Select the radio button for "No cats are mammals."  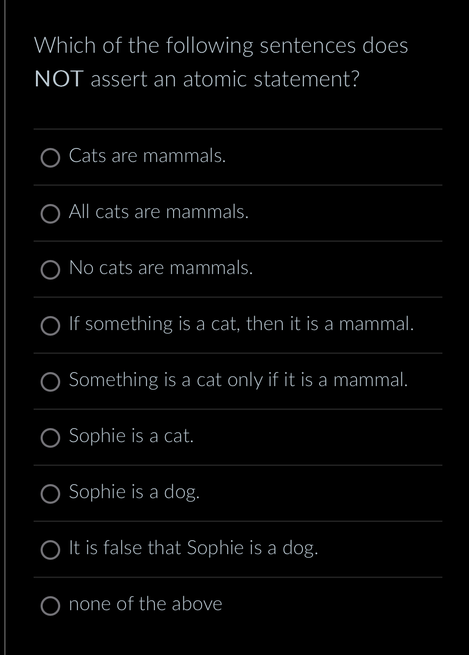tap(50, 270)
